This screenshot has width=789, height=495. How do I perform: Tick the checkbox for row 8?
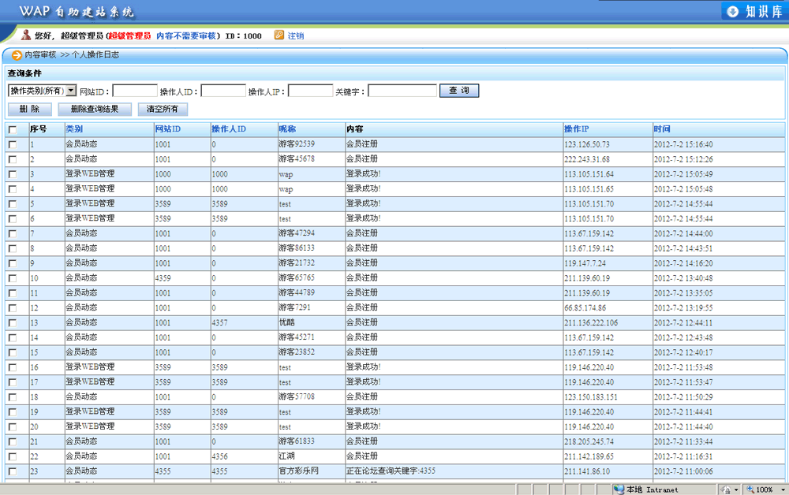[x=13, y=248]
